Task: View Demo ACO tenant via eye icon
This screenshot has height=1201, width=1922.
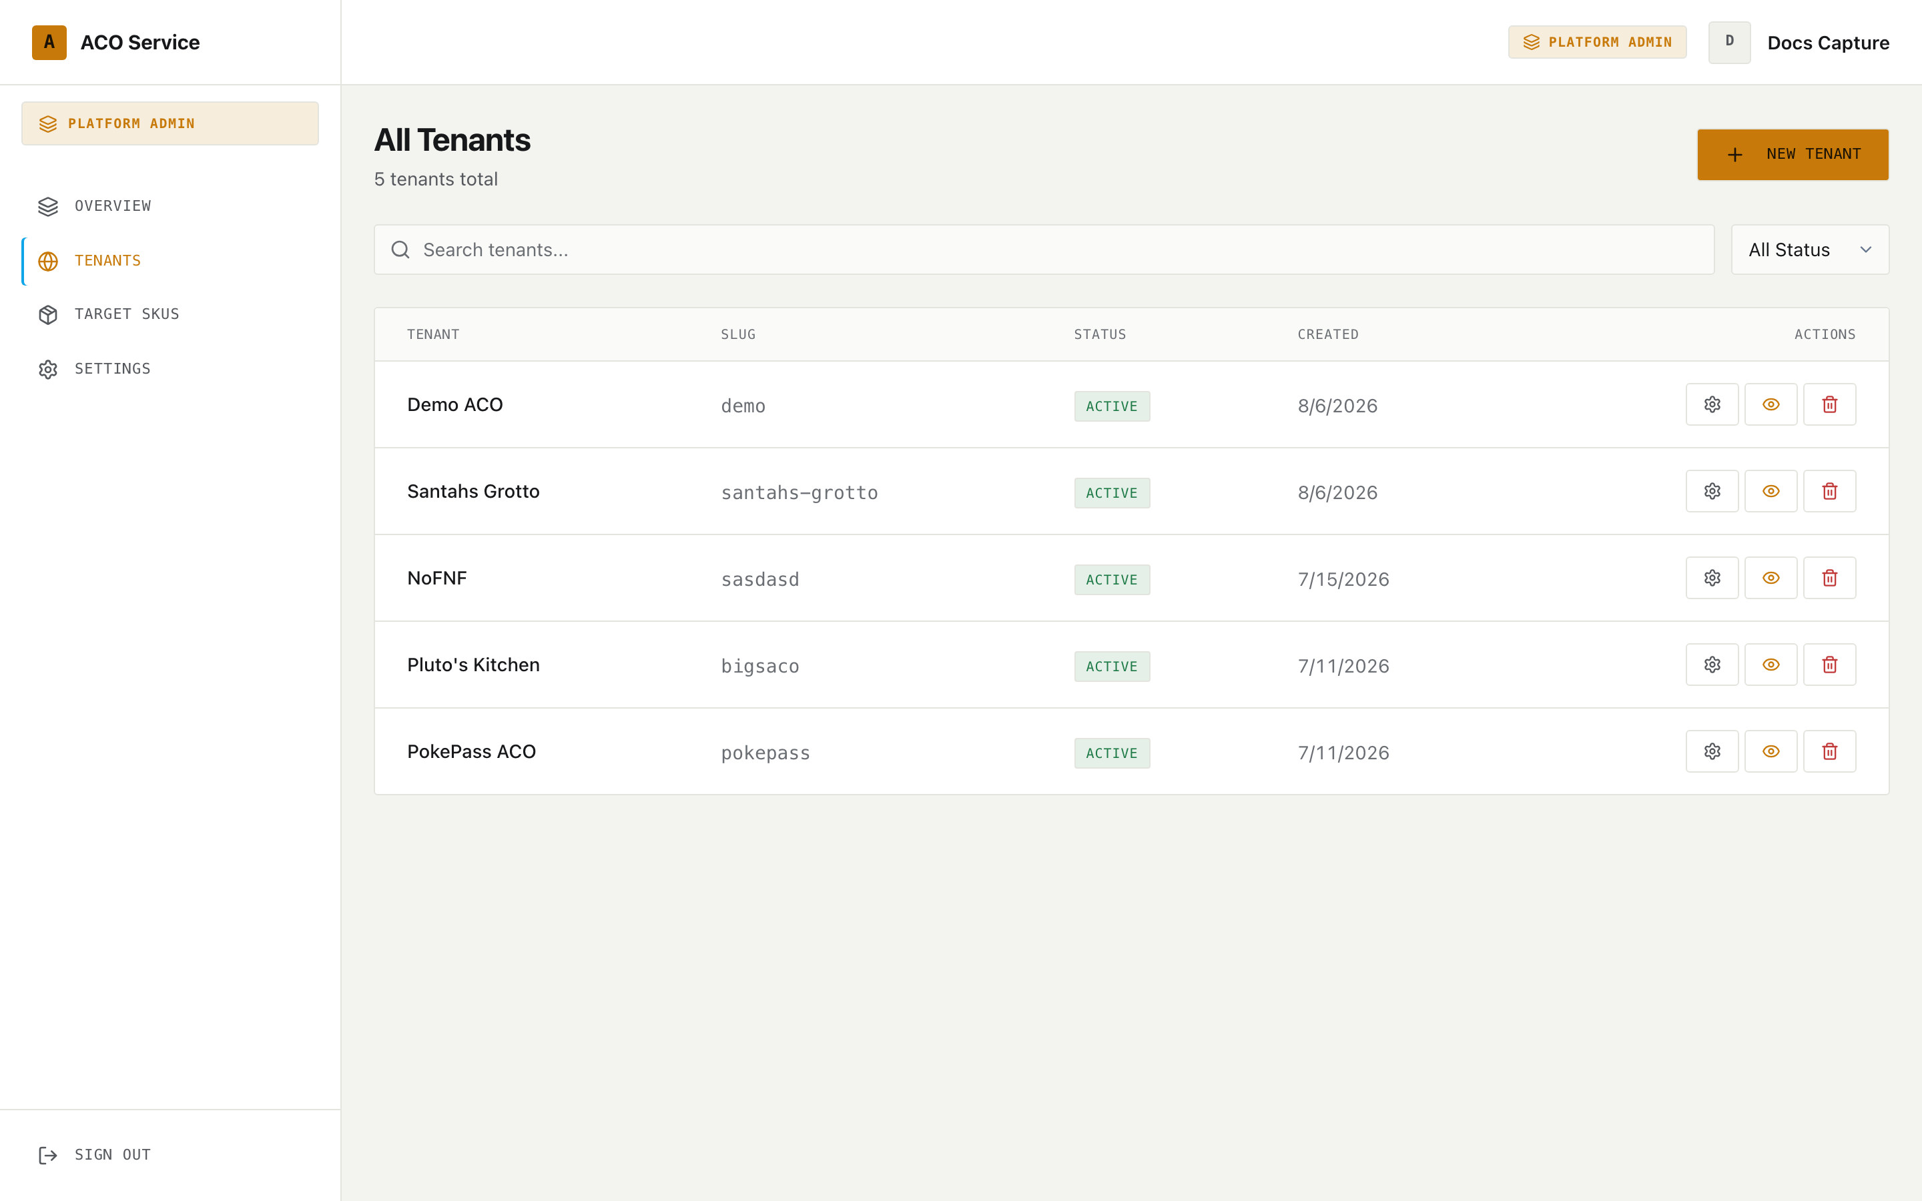Action: [x=1771, y=404]
